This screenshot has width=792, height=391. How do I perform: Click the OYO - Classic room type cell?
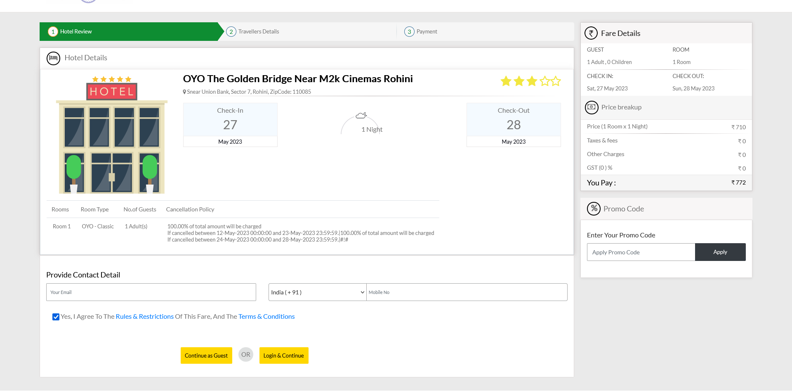pos(98,227)
